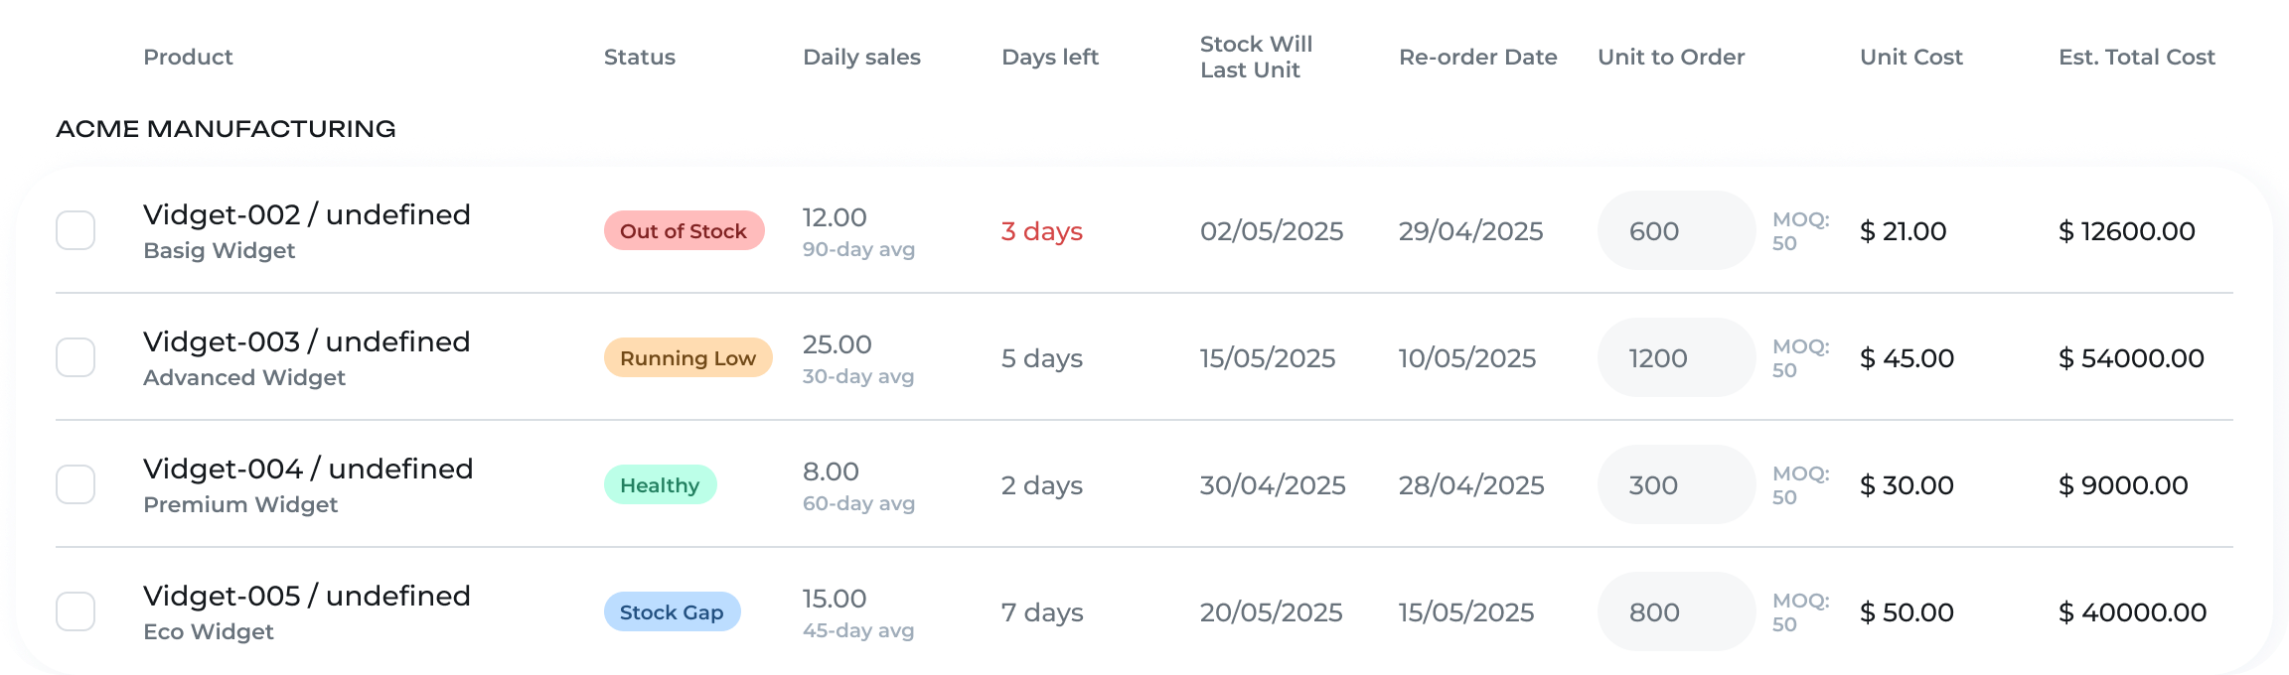The width and height of the screenshot is (2289, 675).
Task: Click the Healthy status badge
Action: point(660,484)
